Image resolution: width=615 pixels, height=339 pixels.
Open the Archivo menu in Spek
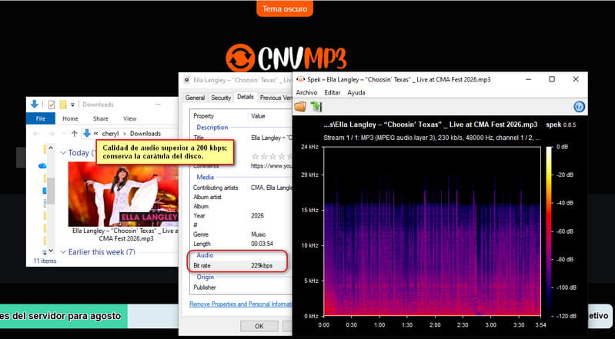coord(306,92)
